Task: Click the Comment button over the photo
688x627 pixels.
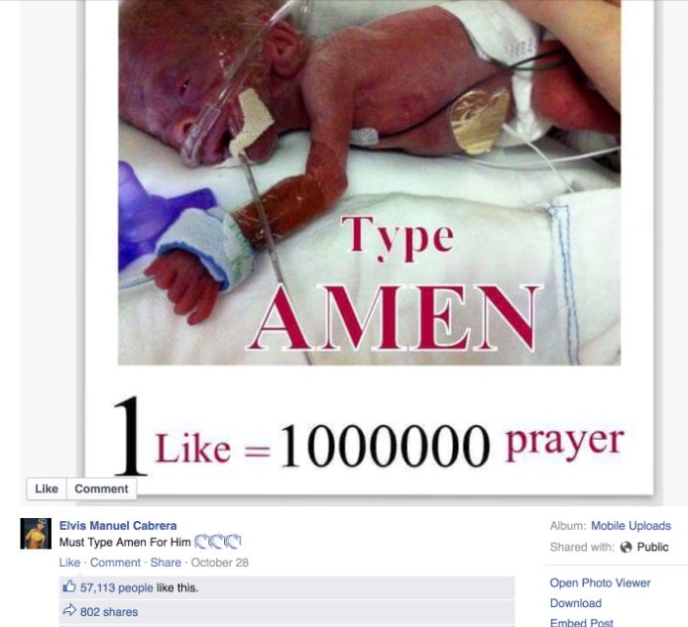Action: coord(101,488)
